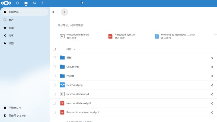Open recent Nextcloud intro.mp4 recommendation

pyautogui.click(x=74, y=36)
